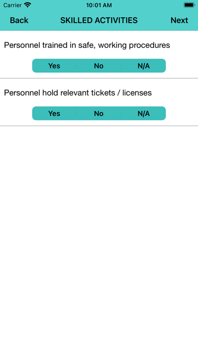Choose N/A for tickets / licenses question
This screenshot has height=351, width=198.
click(143, 113)
